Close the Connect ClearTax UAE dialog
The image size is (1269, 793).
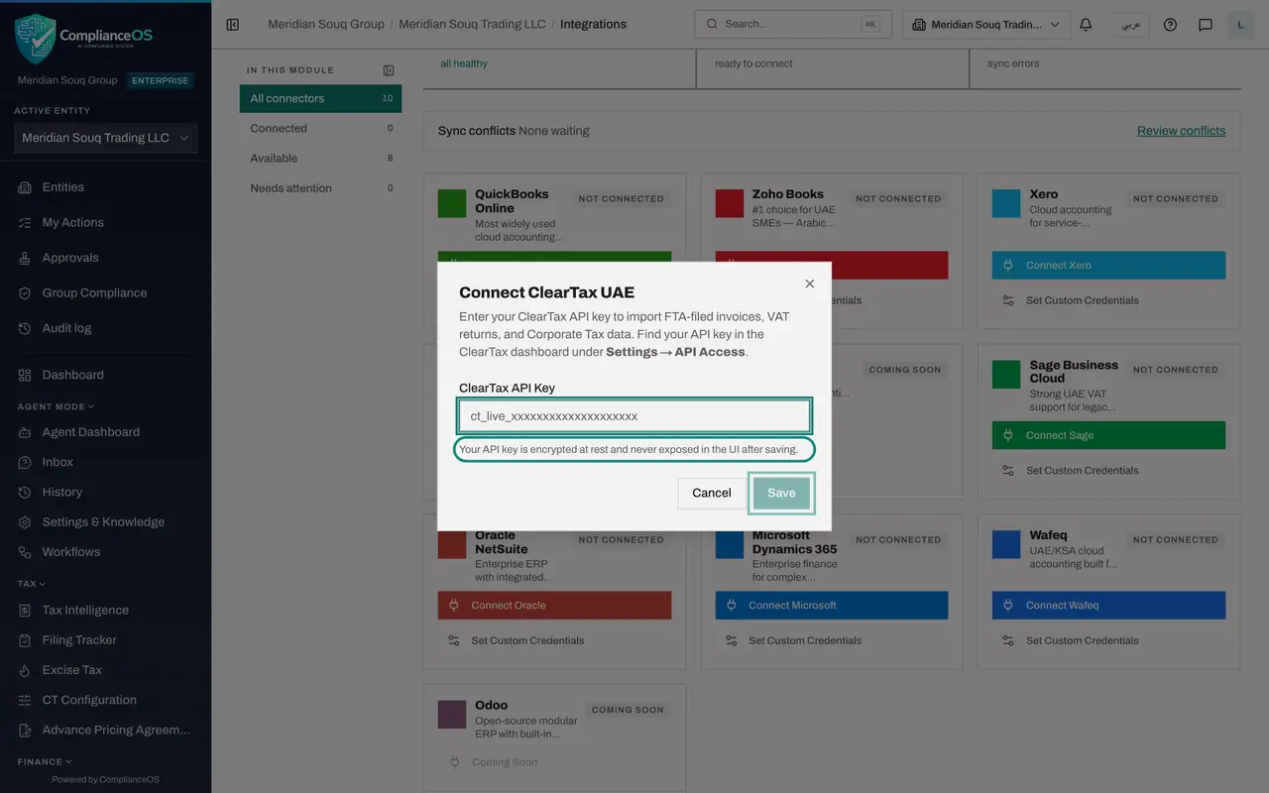point(810,283)
